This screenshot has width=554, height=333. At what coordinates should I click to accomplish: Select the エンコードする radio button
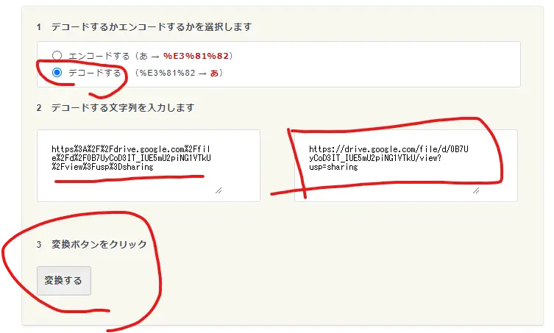pyautogui.click(x=57, y=55)
